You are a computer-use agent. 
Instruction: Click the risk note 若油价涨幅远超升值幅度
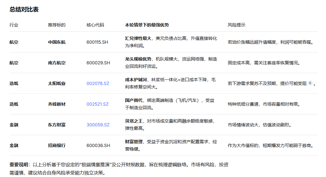271,42
